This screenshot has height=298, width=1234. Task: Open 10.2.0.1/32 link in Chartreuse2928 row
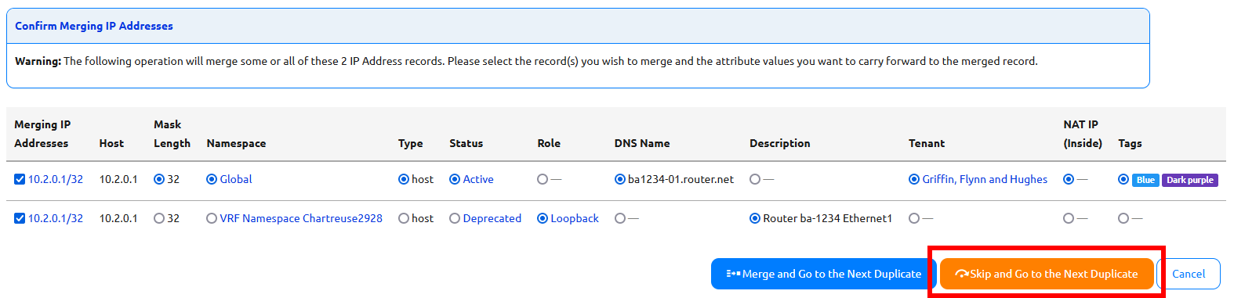[56, 218]
